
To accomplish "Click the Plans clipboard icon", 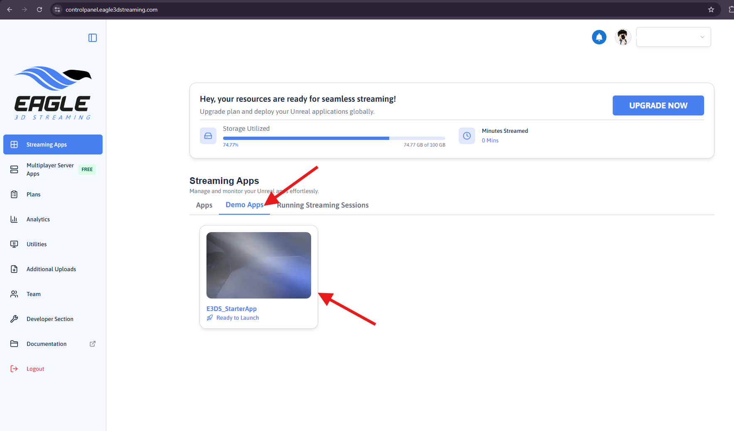I will [x=14, y=194].
